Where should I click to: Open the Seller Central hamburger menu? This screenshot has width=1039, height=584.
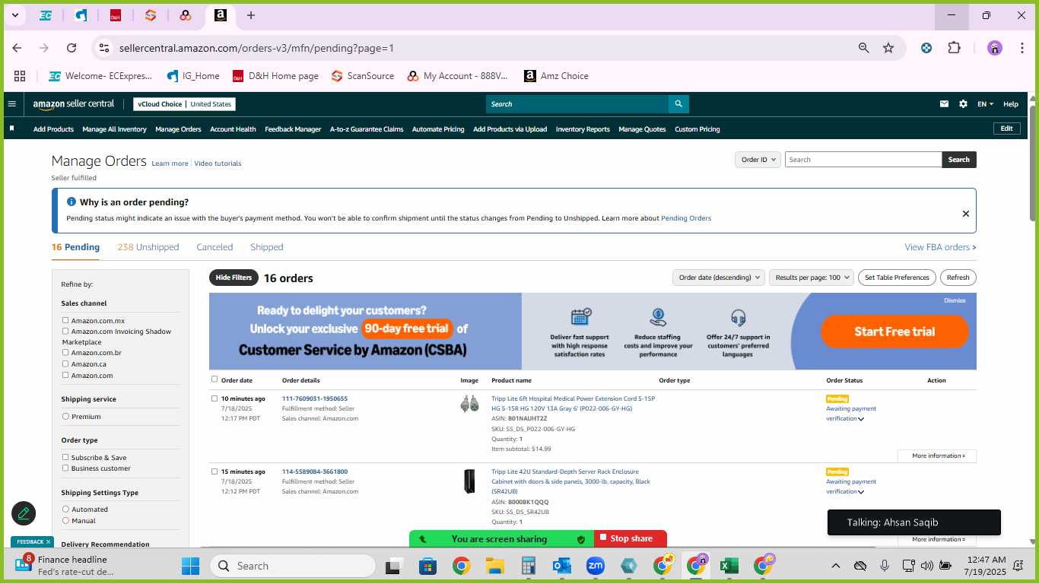(11, 104)
